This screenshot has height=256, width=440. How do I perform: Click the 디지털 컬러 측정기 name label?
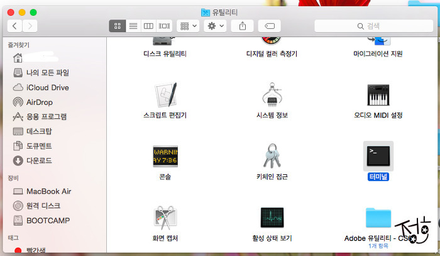pyautogui.click(x=272, y=53)
